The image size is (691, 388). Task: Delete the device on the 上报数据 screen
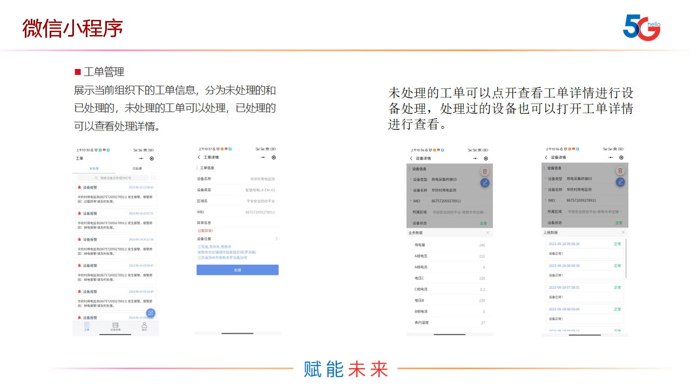(620, 170)
